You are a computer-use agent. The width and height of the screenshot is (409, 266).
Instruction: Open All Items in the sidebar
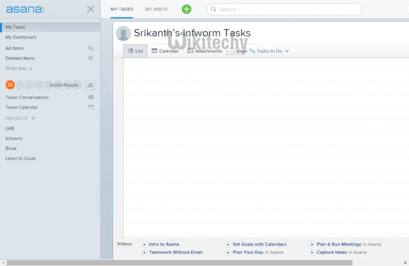click(x=15, y=49)
